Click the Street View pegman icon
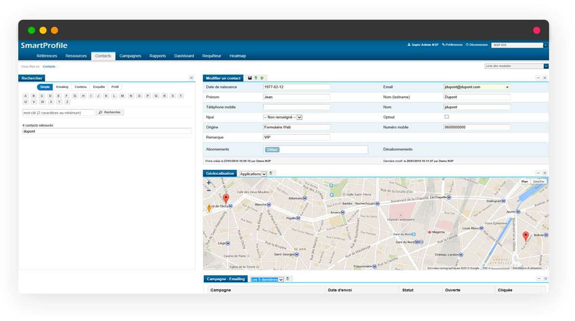575x321 pixels. (x=209, y=208)
